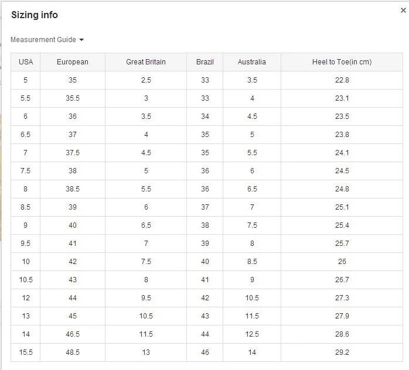Image resolution: width=409 pixels, height=370 pixels.
Task: Click the heel to toe 27.3 value
Action: tap(342, 298)
